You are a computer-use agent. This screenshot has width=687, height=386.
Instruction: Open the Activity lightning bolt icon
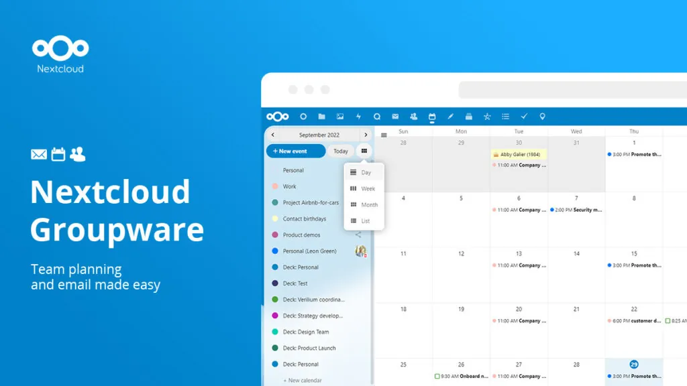(359, 116)
